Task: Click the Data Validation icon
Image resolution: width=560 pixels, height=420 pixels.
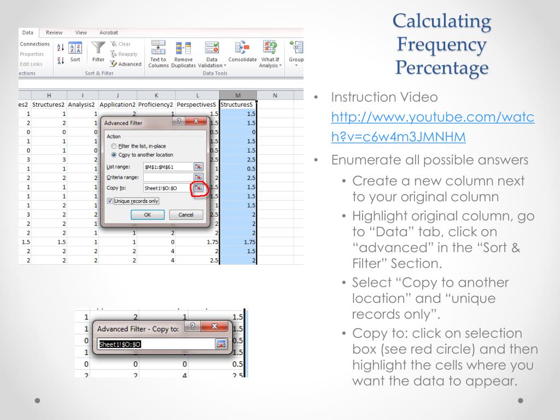Action: (x=212, y=48)
